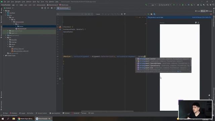Open the Terminal tool window

tap(66, 113)
